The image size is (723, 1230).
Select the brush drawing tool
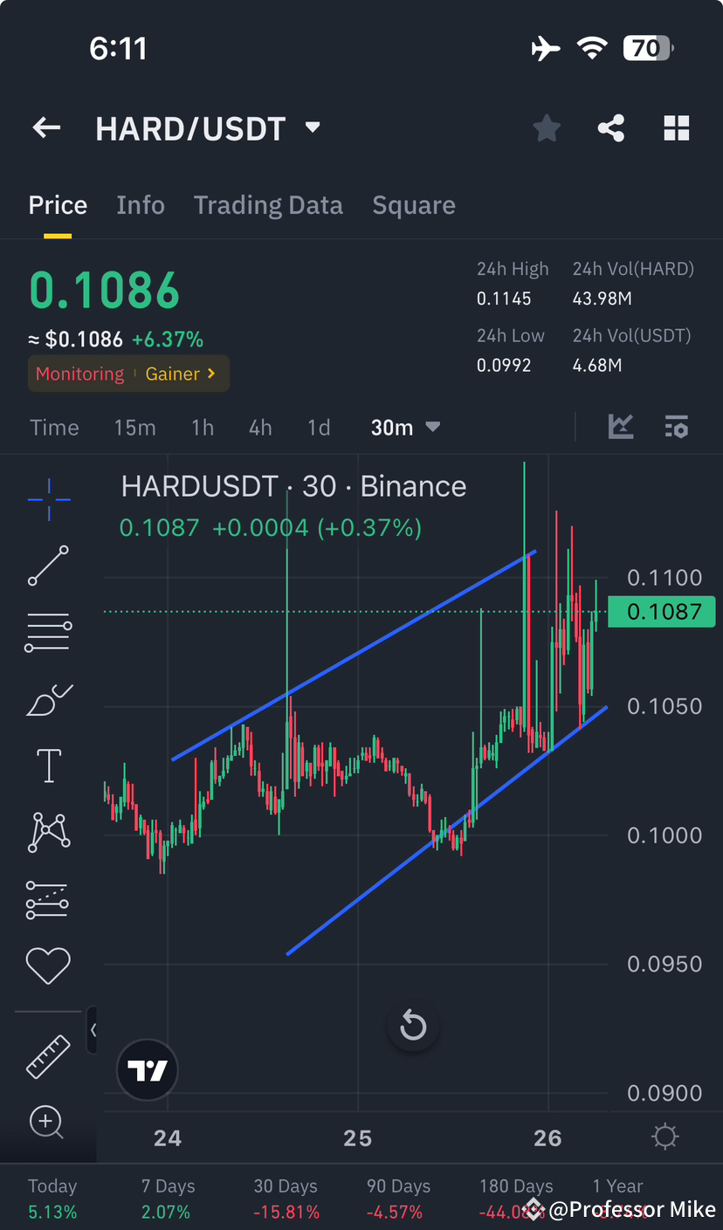(x=48, y=699)
